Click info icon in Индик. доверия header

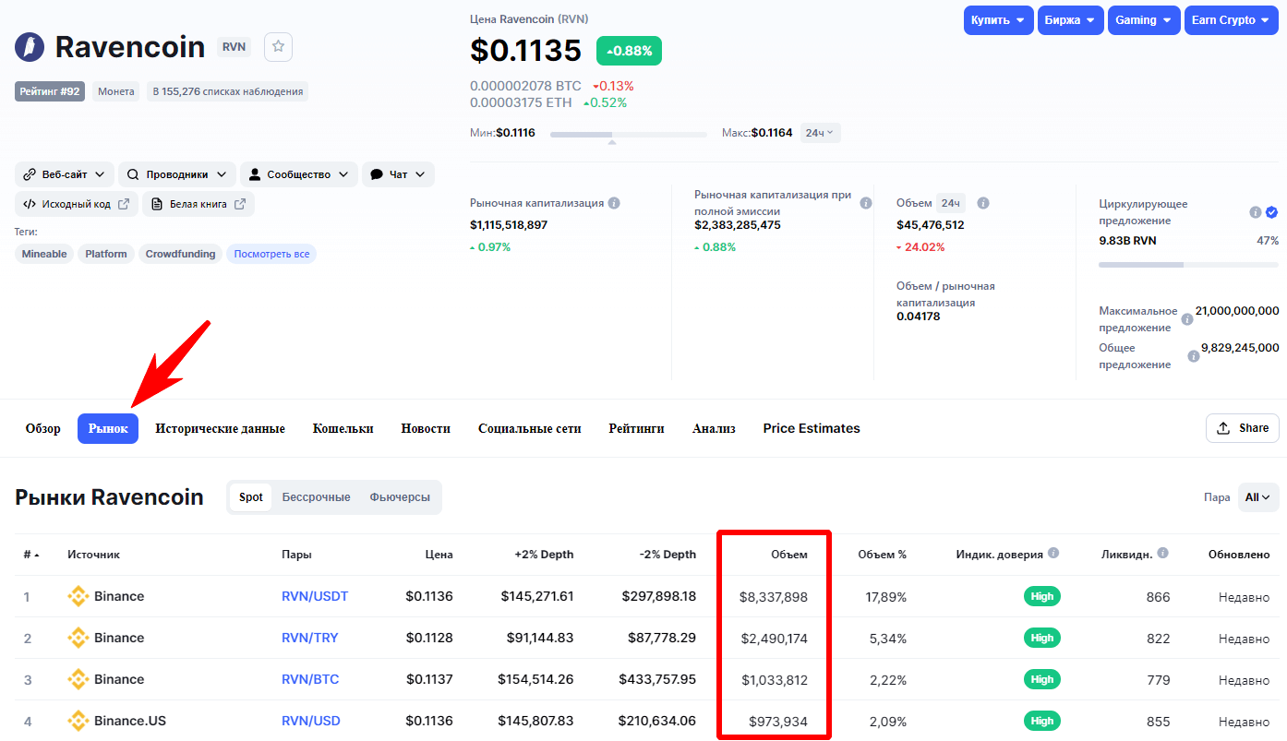tap(1053, 554)
